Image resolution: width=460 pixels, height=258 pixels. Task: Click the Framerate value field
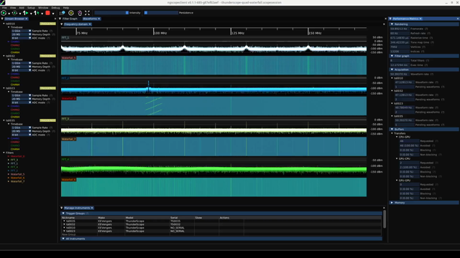(400, 29)
